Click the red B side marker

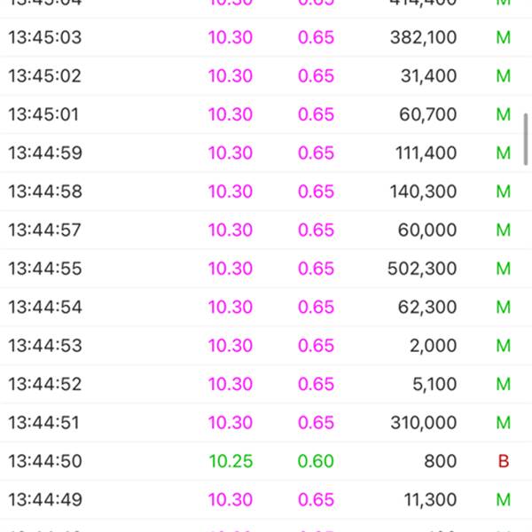coord(504,461)
